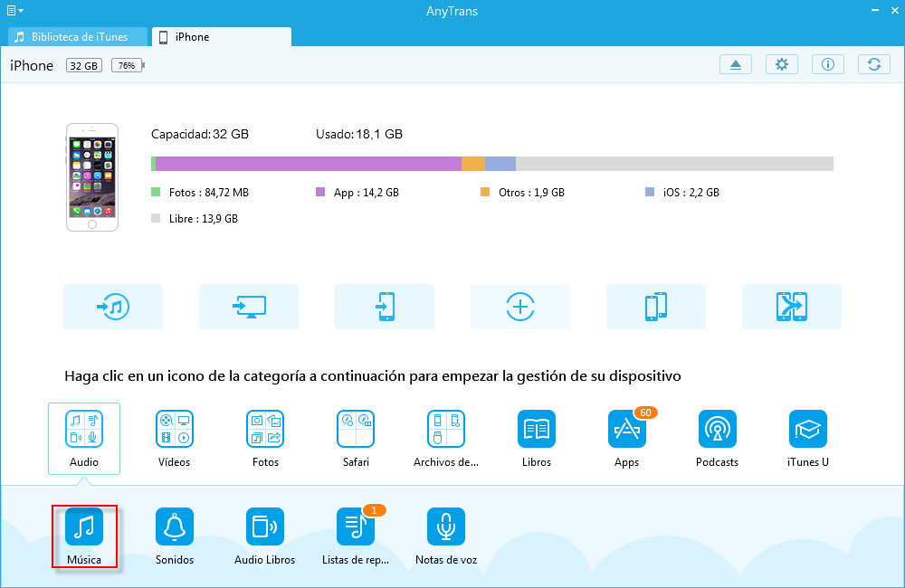Click the orange Otros segment of storage bar
Viewport: 905px width, 588px height.
473,164
